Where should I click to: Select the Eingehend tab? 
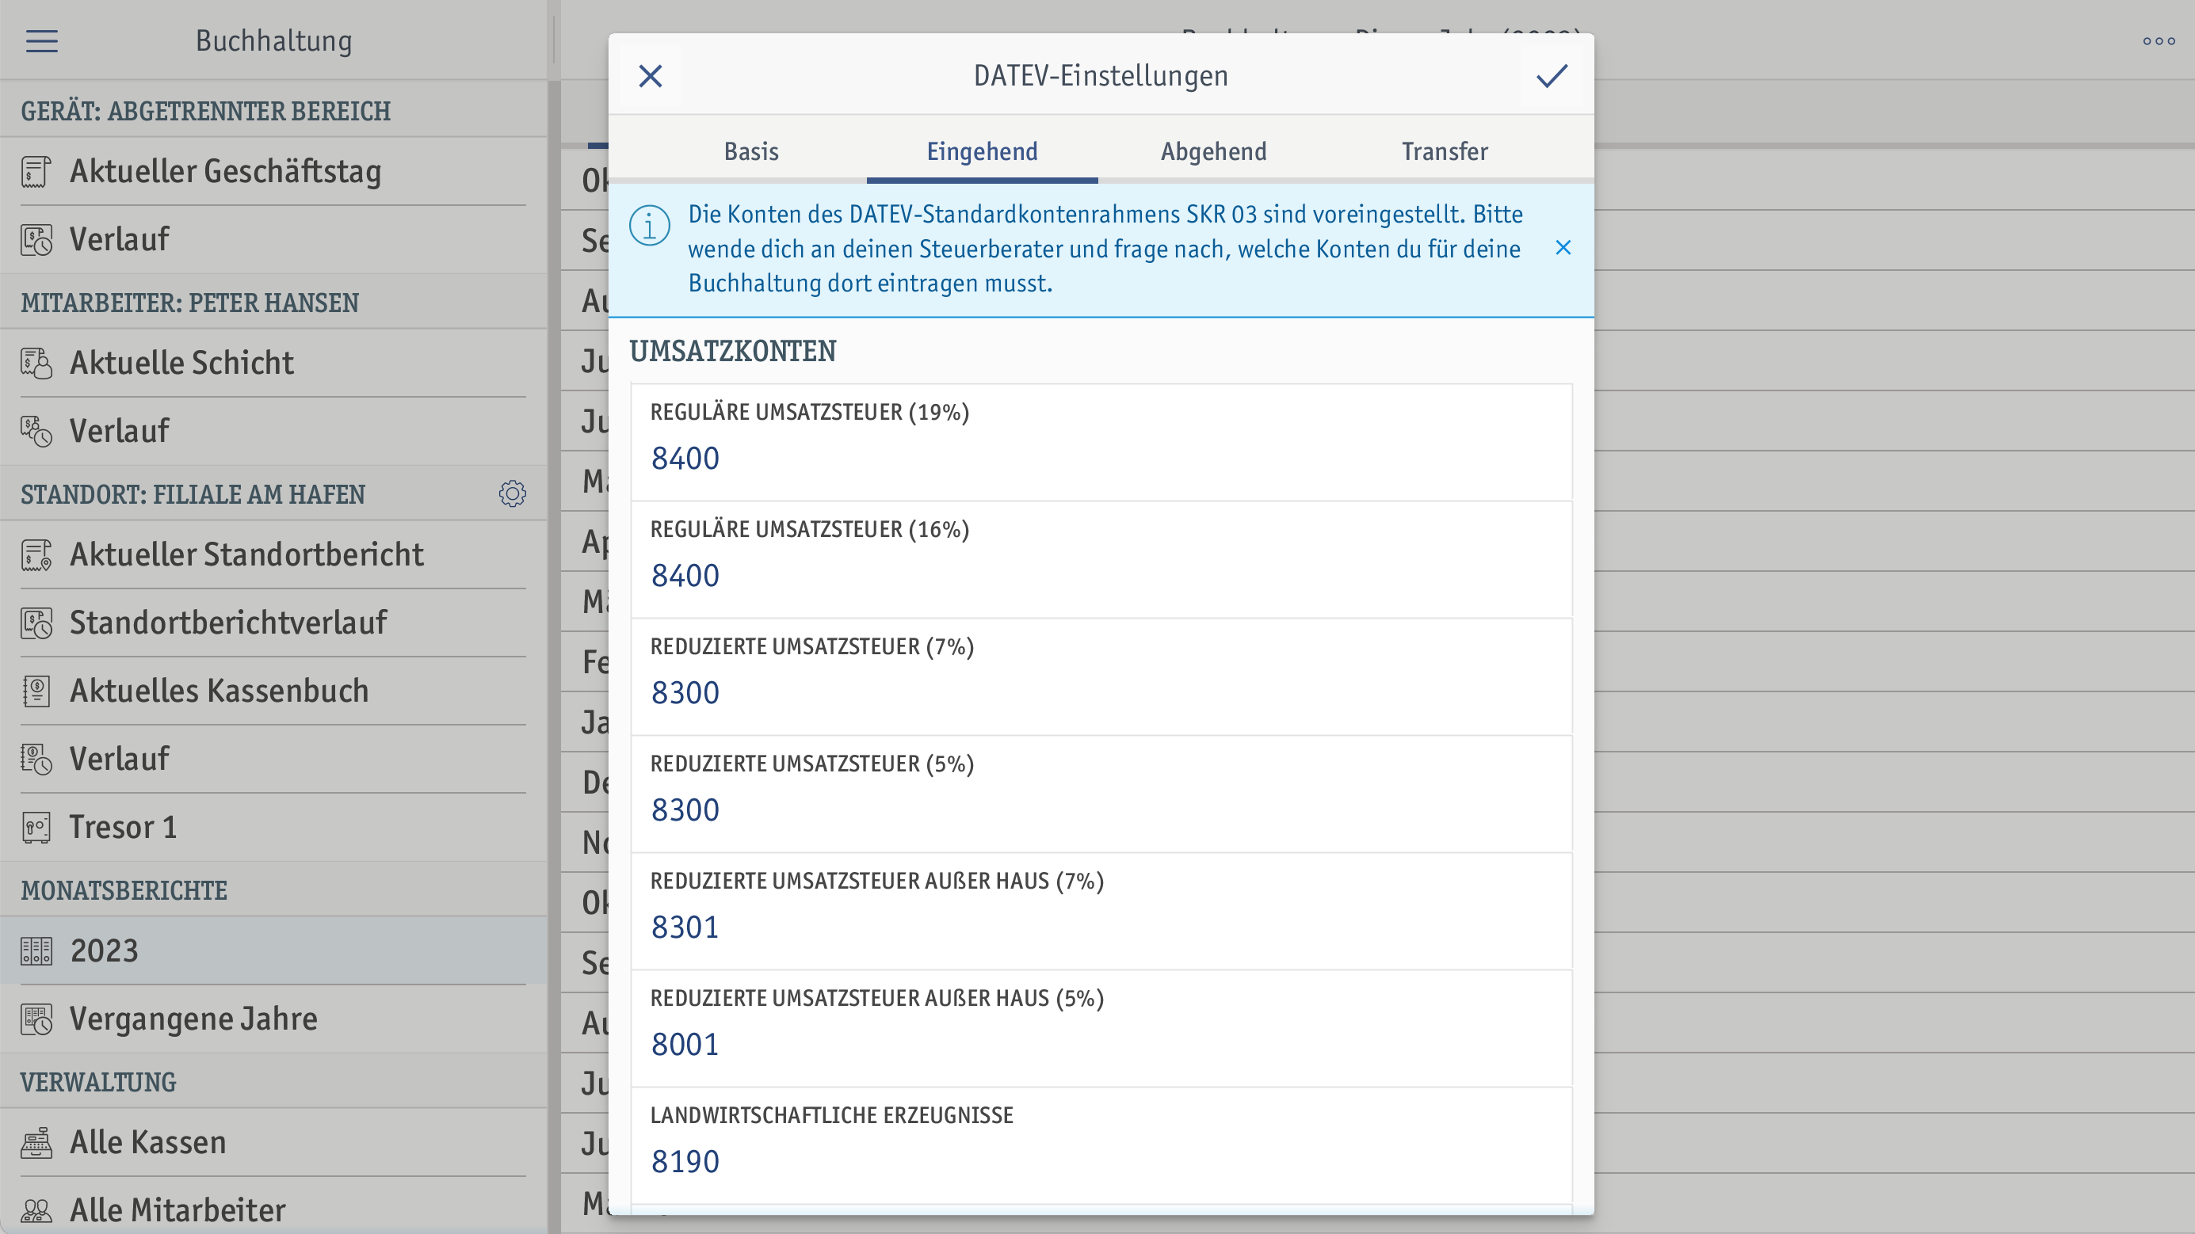click(x=982, y=149)
